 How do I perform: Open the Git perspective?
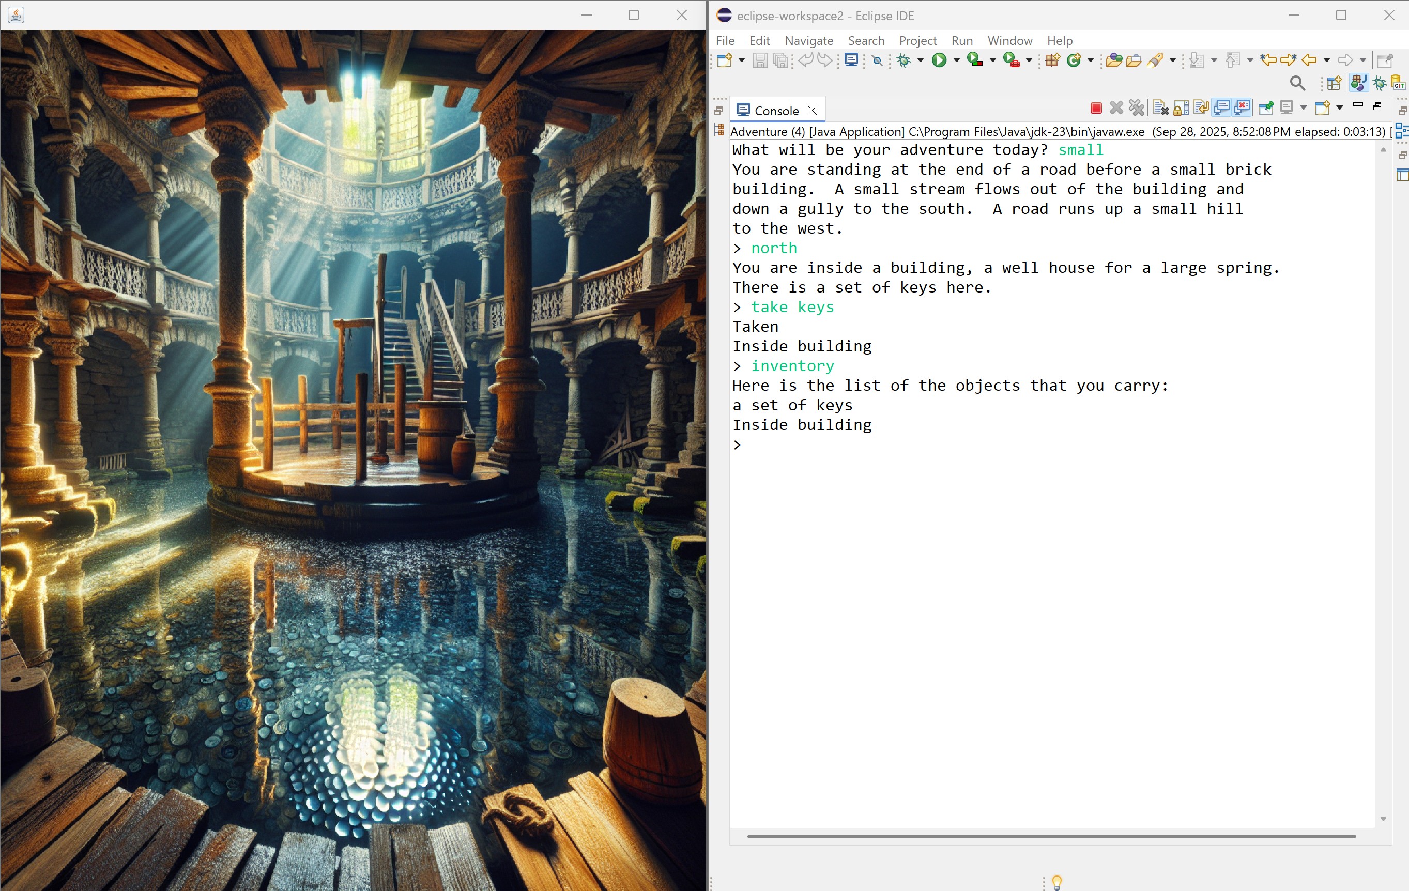[x=1398, y=83]
